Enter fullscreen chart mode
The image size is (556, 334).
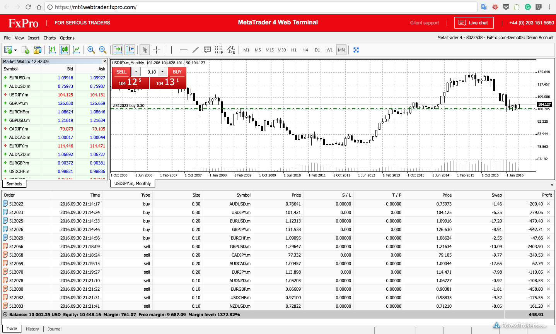click(356, 50)
